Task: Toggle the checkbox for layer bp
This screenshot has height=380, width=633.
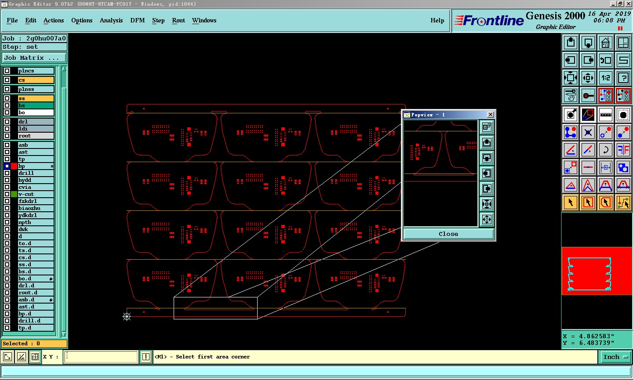Action: [7, 166]
